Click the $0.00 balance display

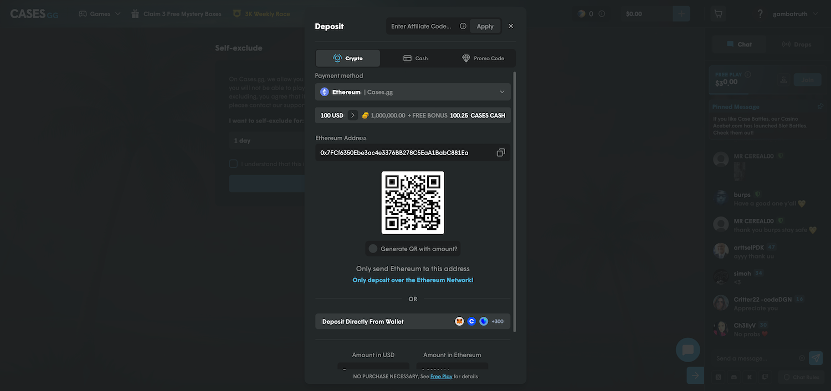(x=634, y=14)
